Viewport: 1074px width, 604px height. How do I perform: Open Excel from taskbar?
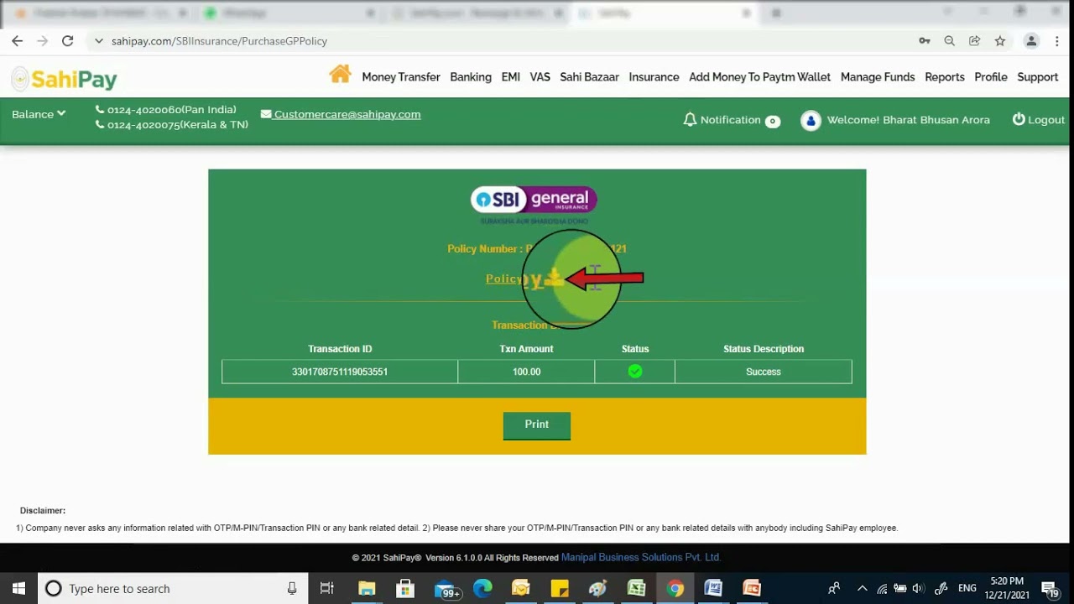pyautogui.click(x=637, y=588)
